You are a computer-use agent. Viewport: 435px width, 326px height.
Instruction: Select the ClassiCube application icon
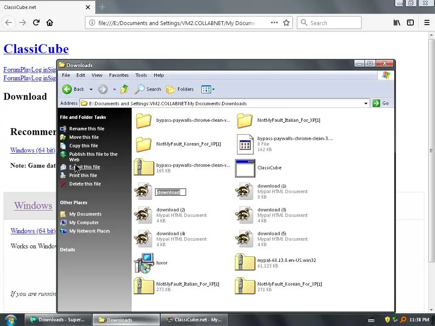(245, 168)
